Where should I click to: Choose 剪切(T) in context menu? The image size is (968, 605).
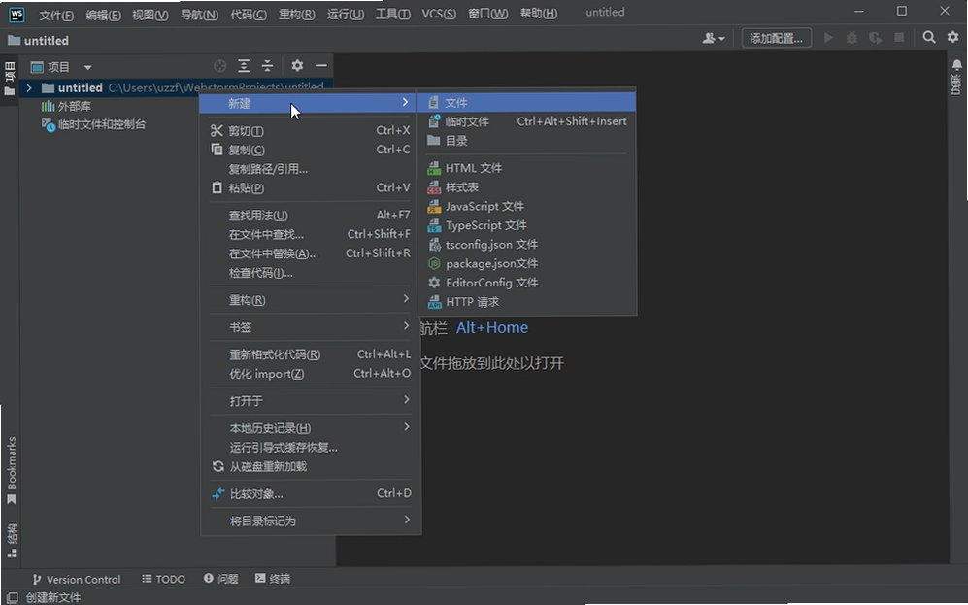pyautogui.click(x=310, y=131)
